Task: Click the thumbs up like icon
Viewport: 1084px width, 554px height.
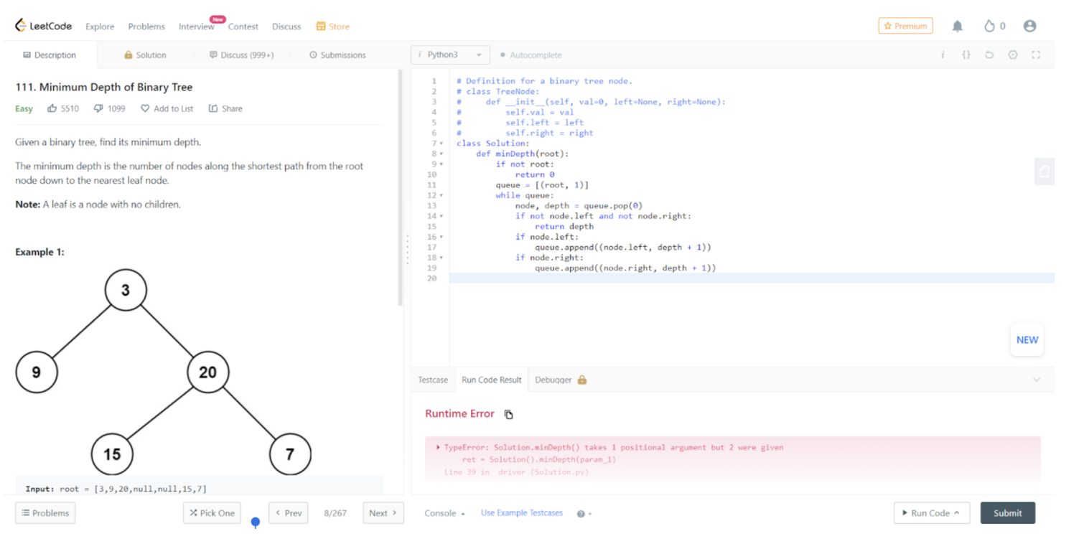Action: 52,108
